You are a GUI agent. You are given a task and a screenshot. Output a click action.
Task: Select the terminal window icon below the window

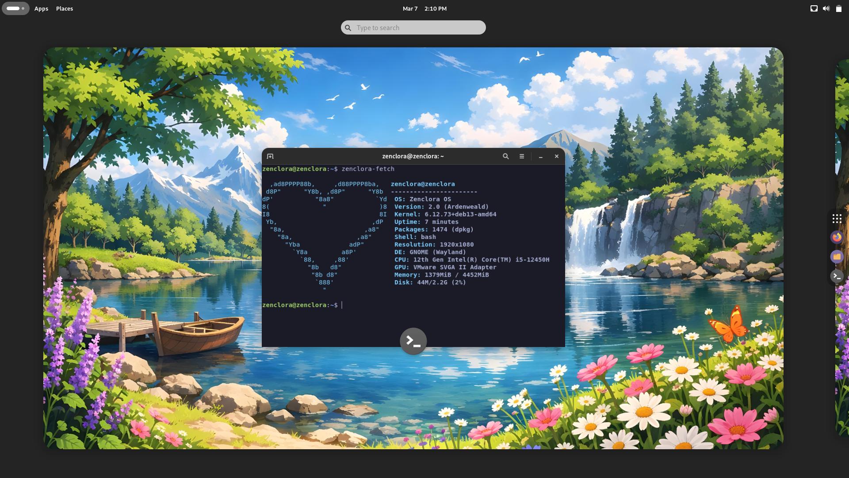coord(413,341)
